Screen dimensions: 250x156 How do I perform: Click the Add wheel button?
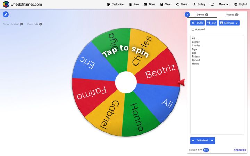pos(200,140)
